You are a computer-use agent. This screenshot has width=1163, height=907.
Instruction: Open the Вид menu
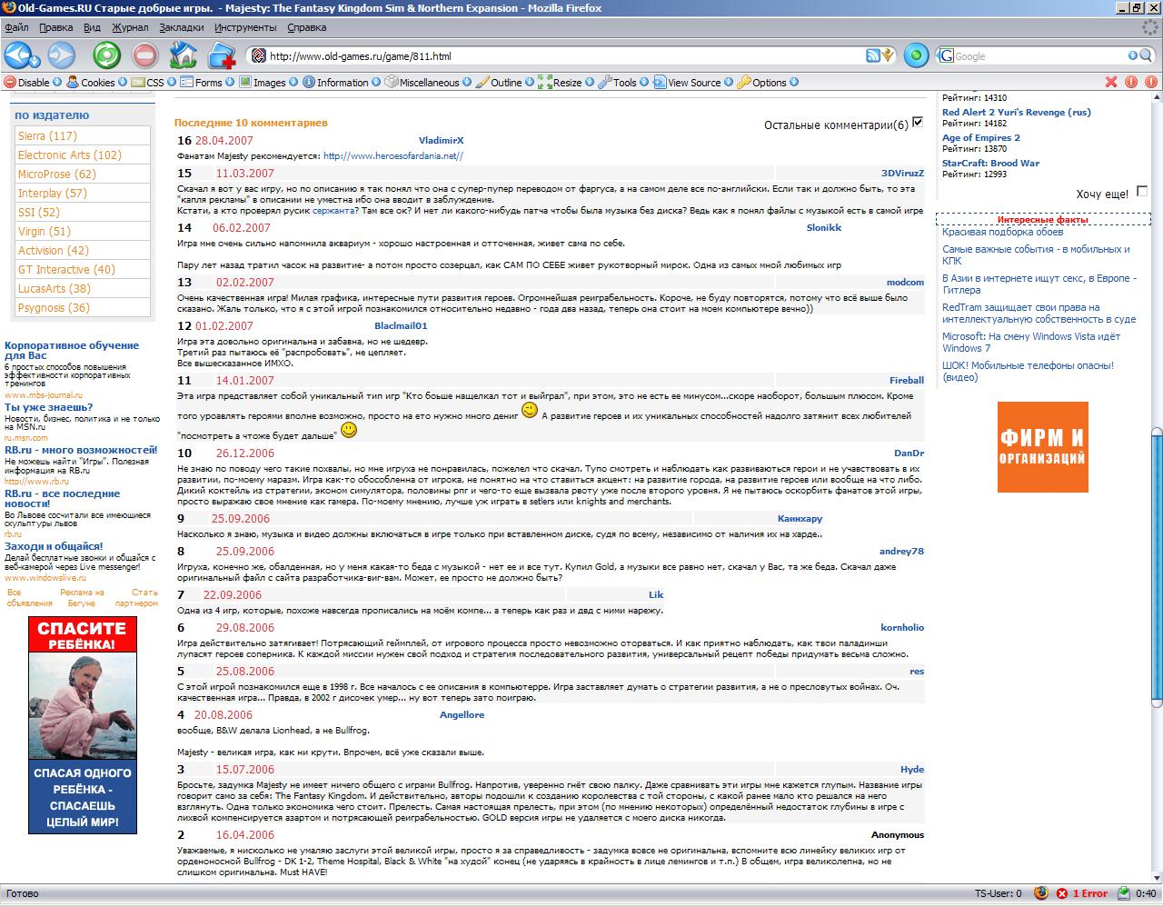92,28
